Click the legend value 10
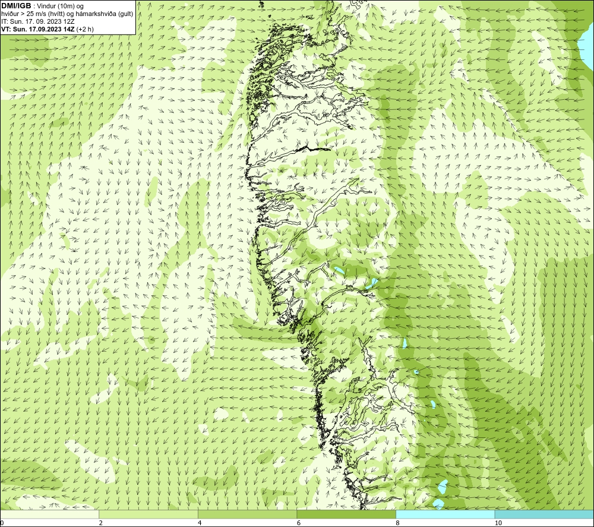The height and width of the screenshot is (527, 594). pos(498,523)
